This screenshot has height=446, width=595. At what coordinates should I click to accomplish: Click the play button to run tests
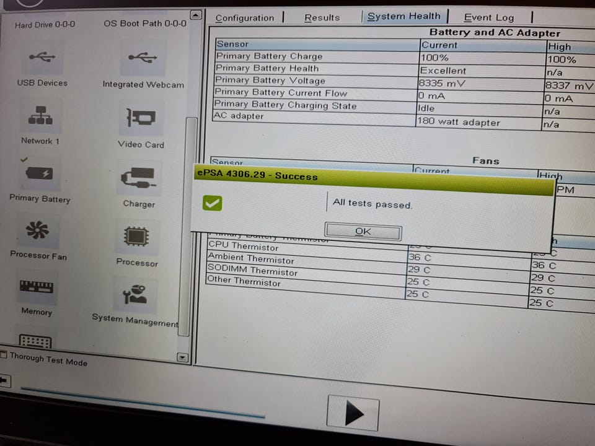pos(353,413)
